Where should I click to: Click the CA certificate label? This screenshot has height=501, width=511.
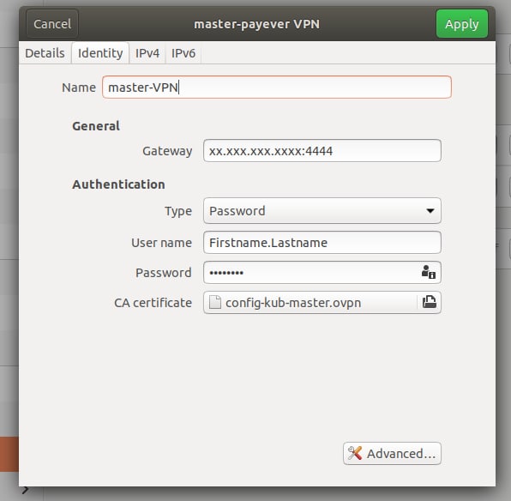coord(153,303)
